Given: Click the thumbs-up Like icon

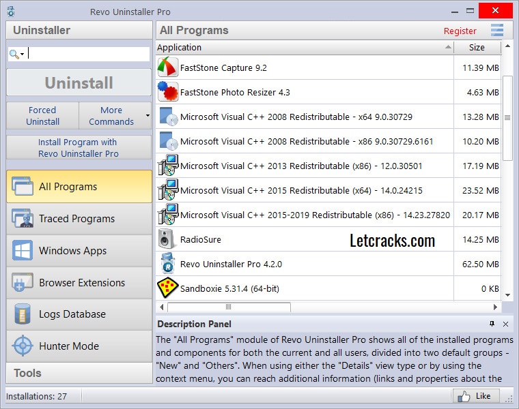Looking at the screenshot, I should click(464, 396).
